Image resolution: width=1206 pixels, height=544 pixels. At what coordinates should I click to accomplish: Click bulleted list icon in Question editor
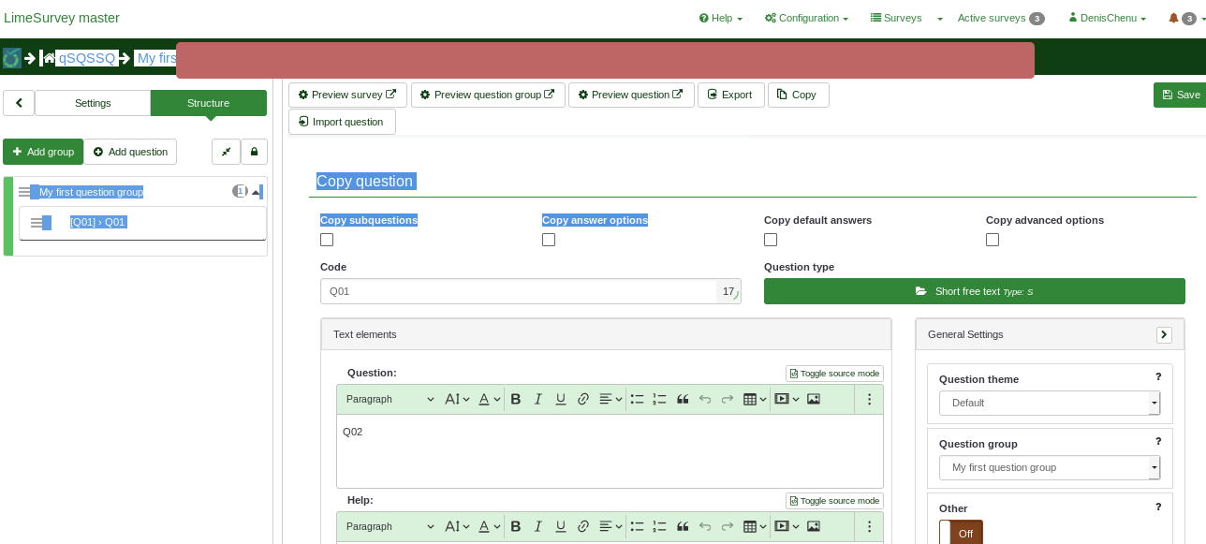point(637,399)
